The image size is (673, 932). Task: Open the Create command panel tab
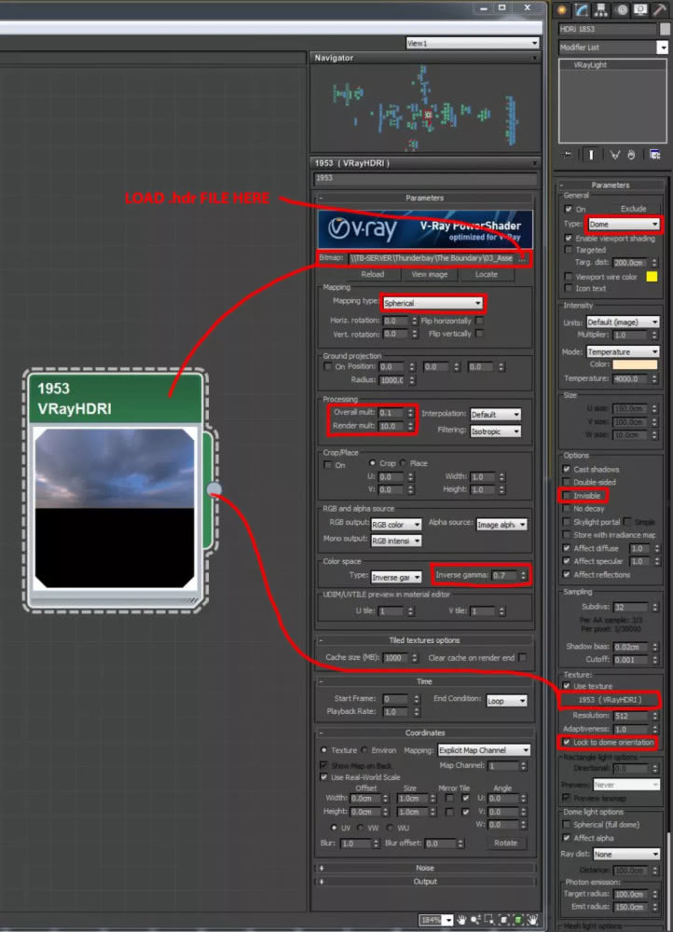click(x=562, y=10)
